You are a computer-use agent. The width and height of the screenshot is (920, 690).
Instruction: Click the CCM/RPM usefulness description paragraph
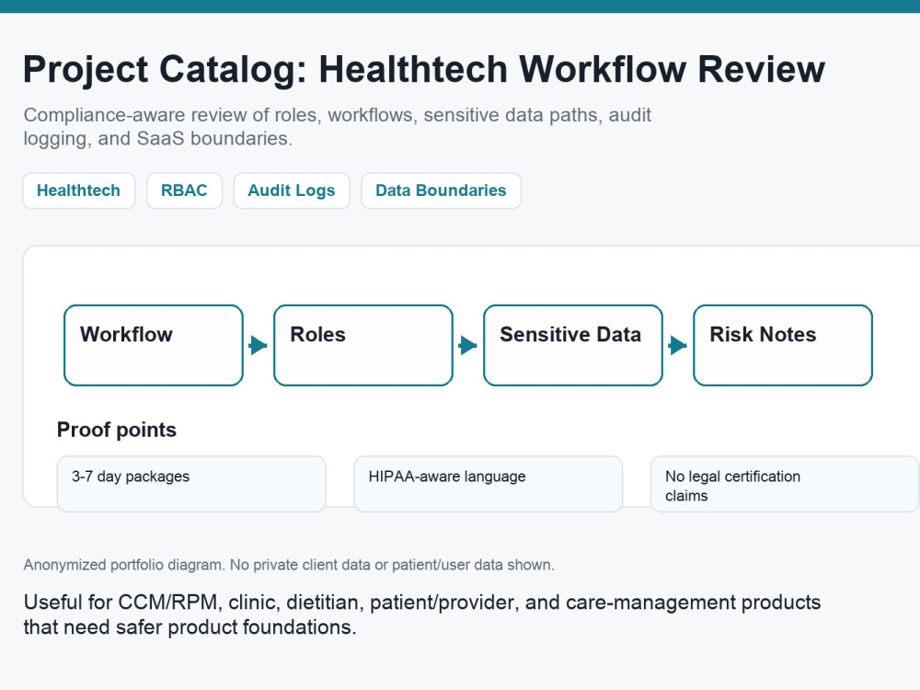422,615
